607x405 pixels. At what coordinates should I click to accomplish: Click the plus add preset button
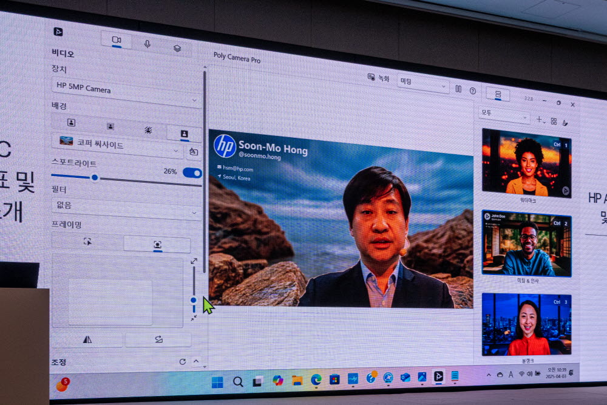click(x=540, y=120)
